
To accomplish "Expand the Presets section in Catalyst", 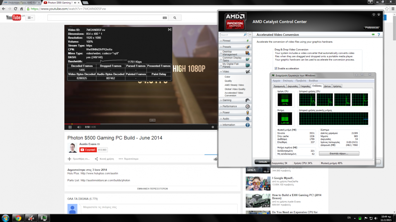I will click(x=235, y=47).
